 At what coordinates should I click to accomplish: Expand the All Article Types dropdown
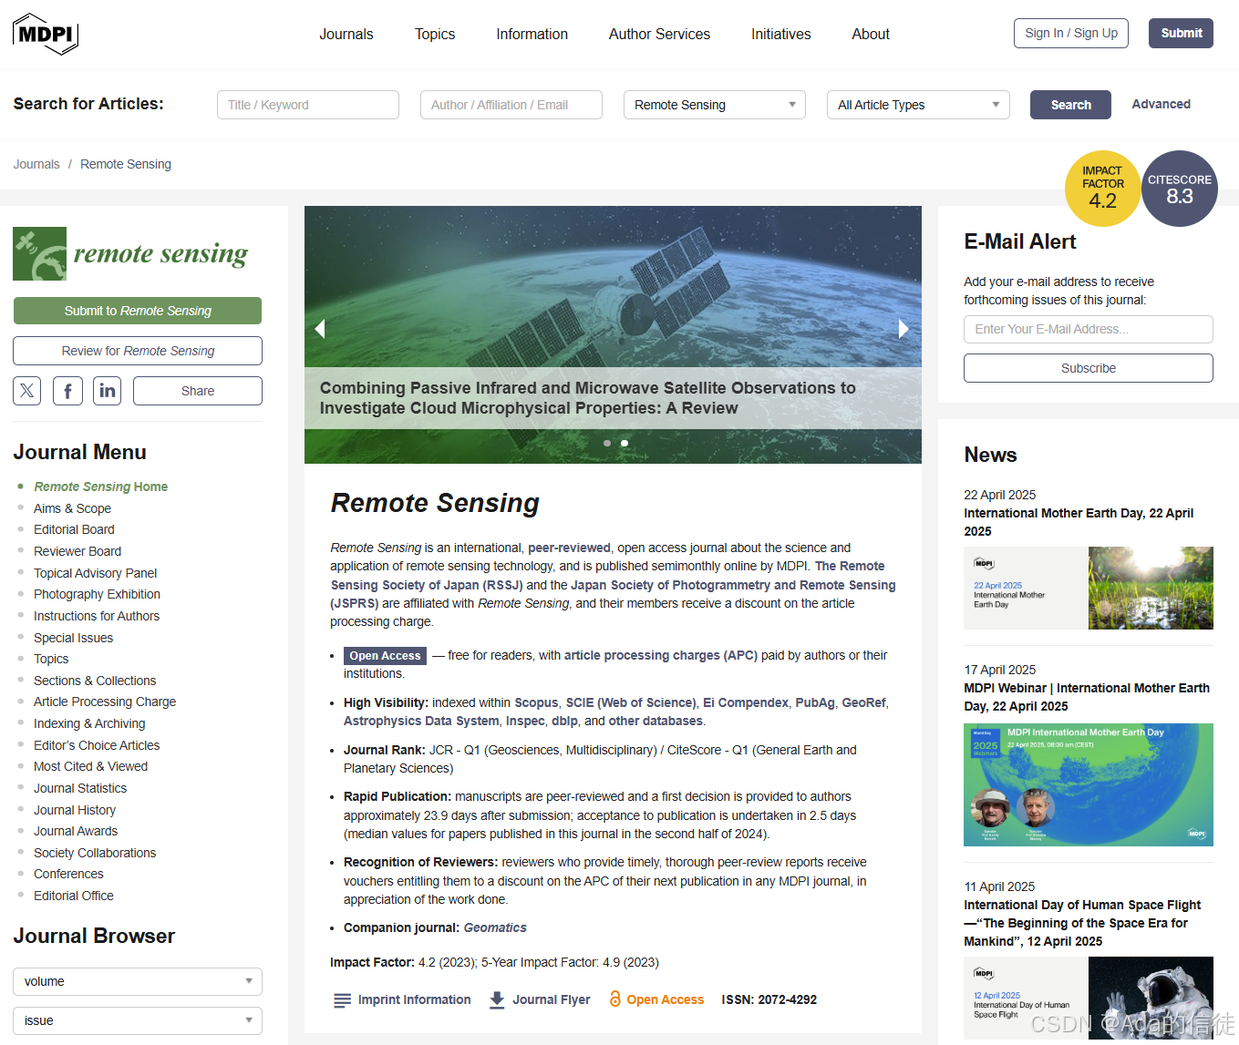pos(917,105)
